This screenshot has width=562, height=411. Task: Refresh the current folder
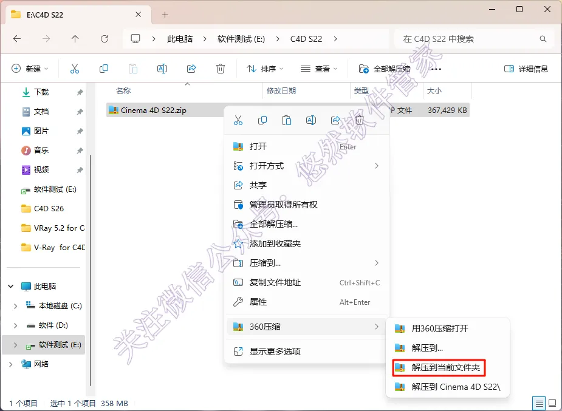[105, 39]
